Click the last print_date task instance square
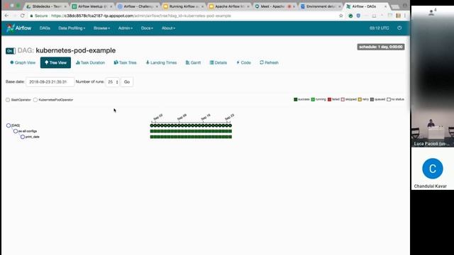This screenshot has width=454, height=255. click(230, 137)
